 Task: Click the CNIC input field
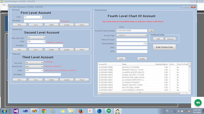132,47
